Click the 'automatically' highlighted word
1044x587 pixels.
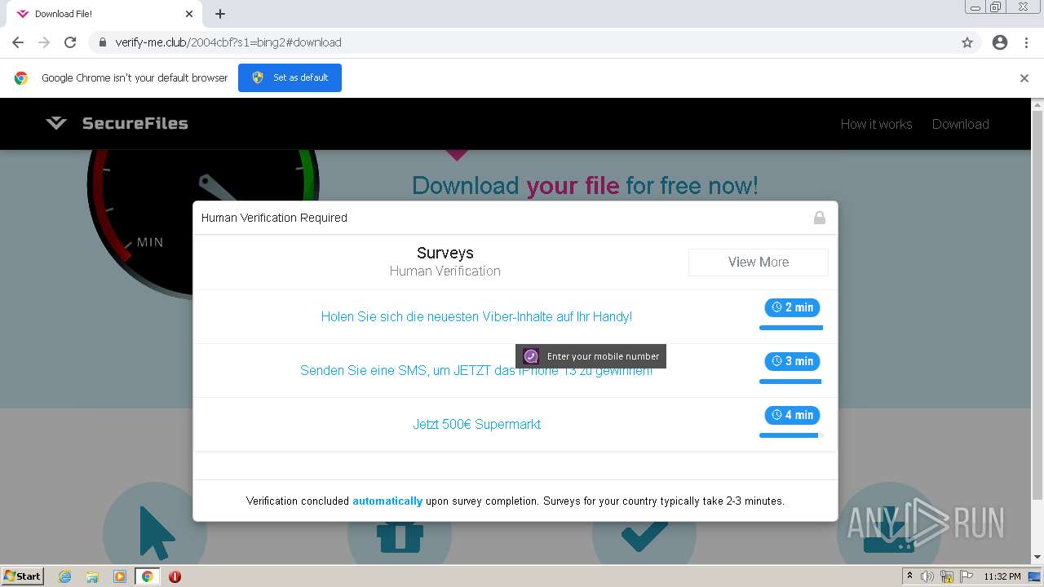click(387, 501)
